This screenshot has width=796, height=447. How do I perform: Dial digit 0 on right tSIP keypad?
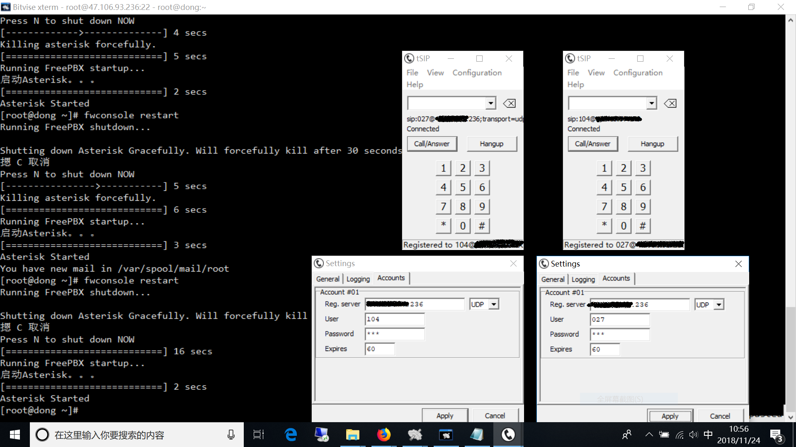(x=624, y=226)
